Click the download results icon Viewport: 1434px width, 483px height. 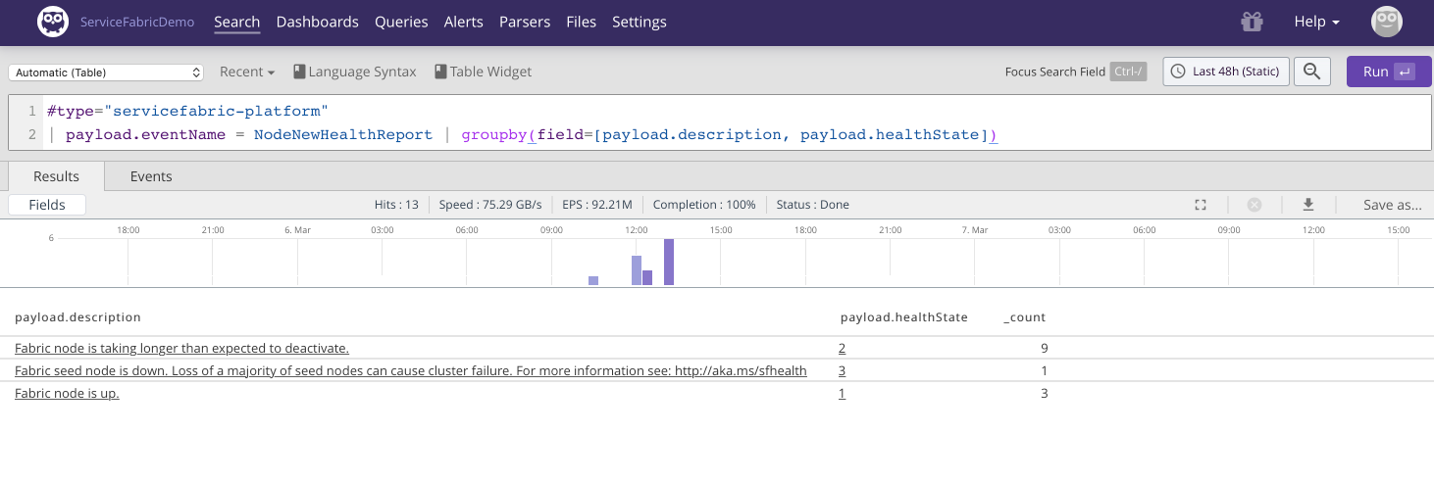click(1307, 205)
